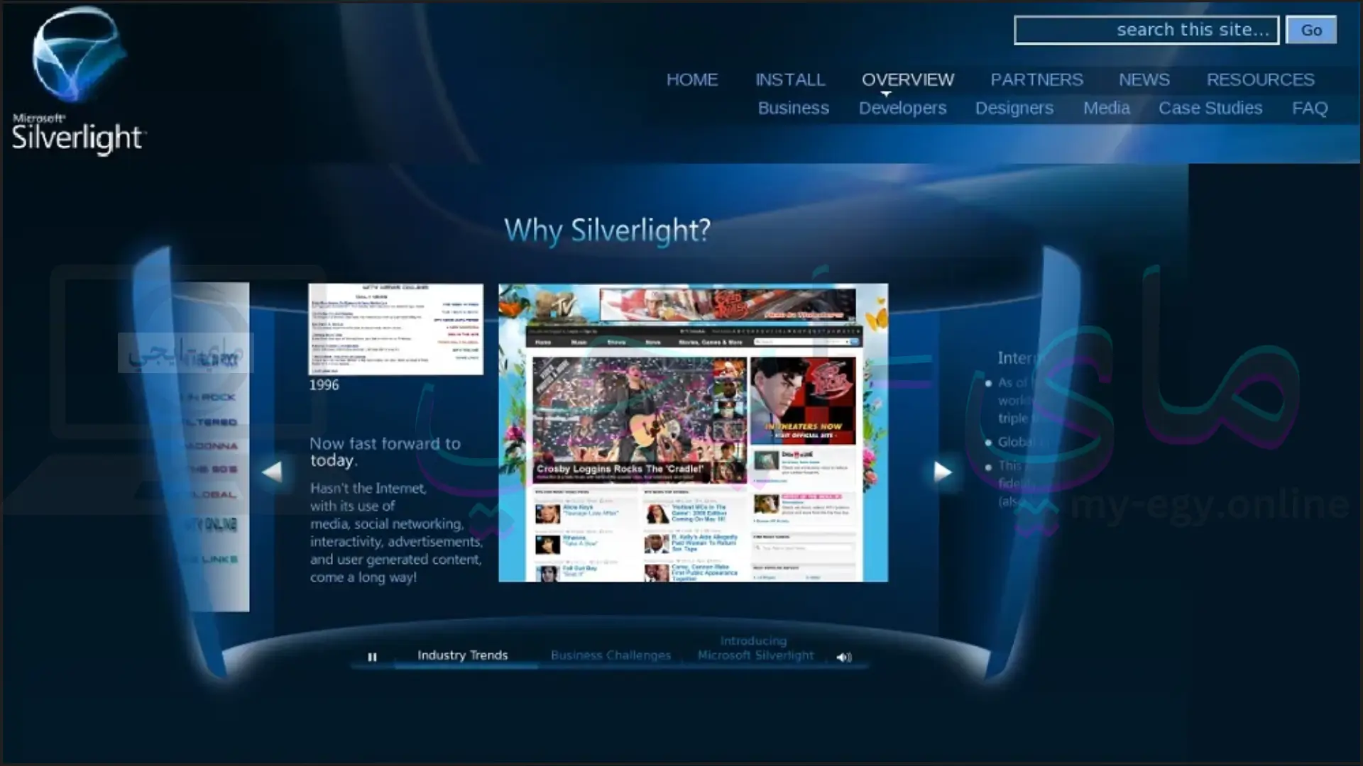Open the FAQ link
The height and width of the screenshot is (766, 1363).
pos(1310,108)
